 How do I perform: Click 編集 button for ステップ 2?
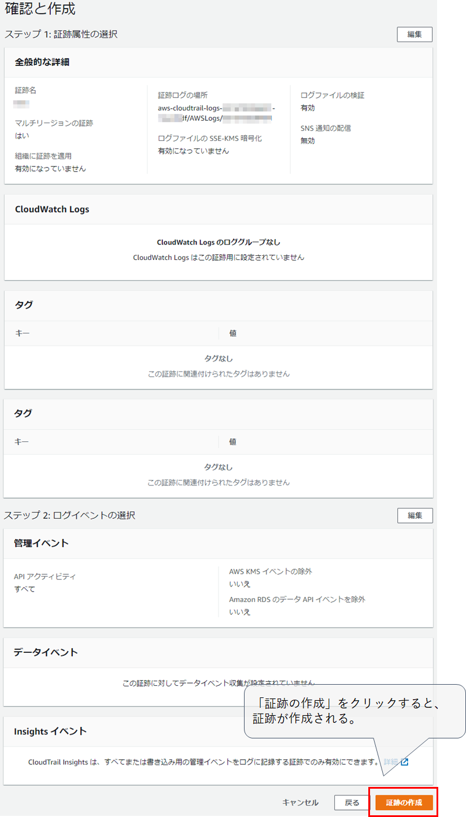point(415,515)
